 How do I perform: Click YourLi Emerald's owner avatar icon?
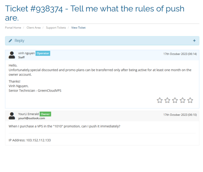coord(12,116)
